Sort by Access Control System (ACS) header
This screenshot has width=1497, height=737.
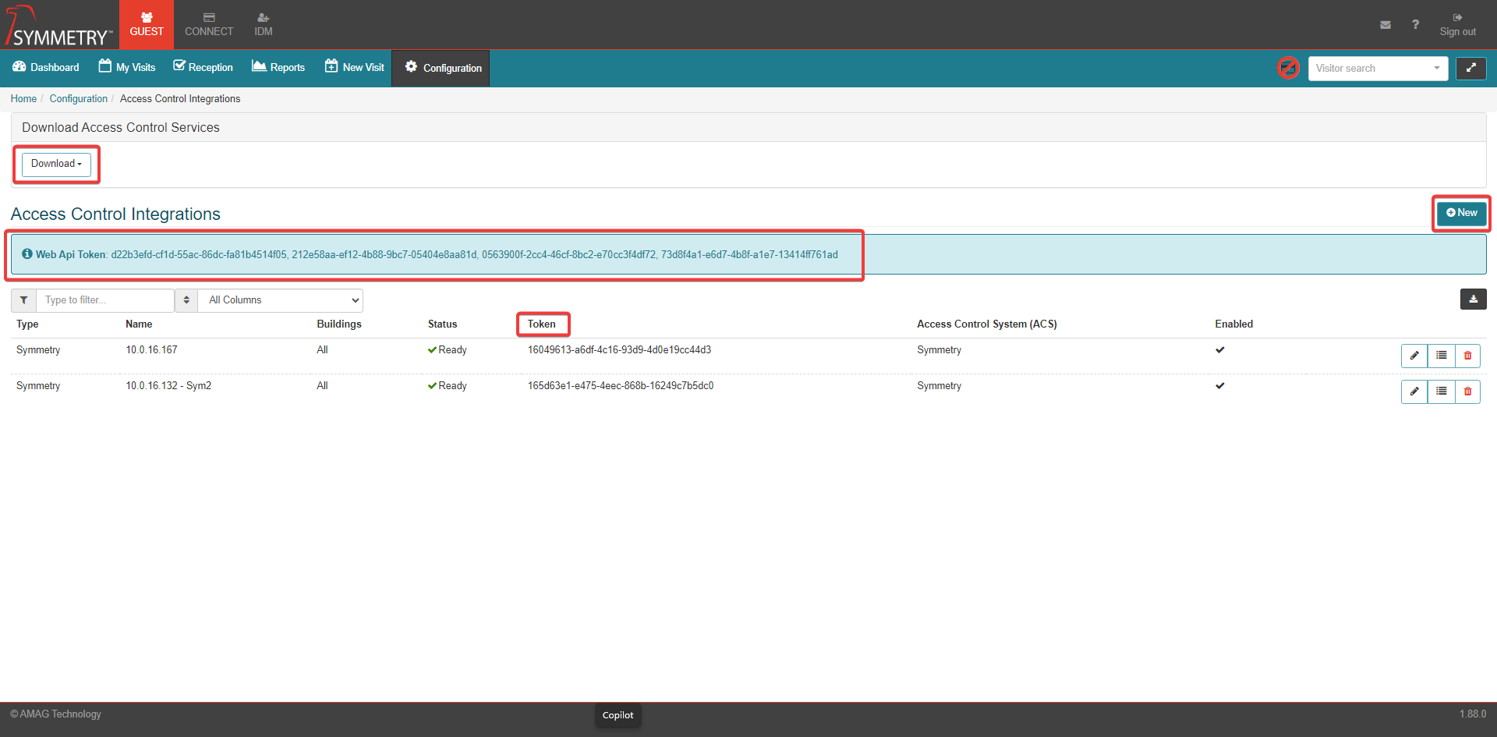point(987,324)
